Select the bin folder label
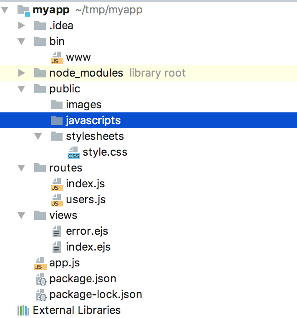 (x=57, y=42)
